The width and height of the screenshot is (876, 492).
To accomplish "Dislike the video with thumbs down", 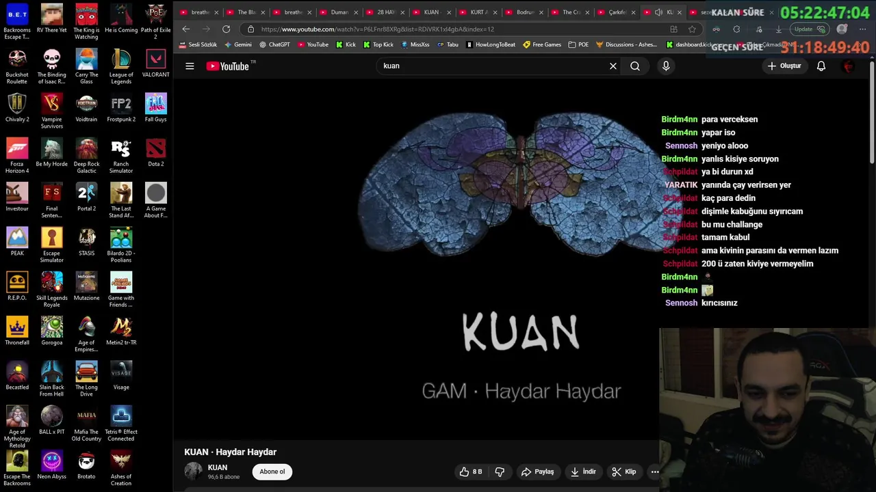I will pos(500,471).
